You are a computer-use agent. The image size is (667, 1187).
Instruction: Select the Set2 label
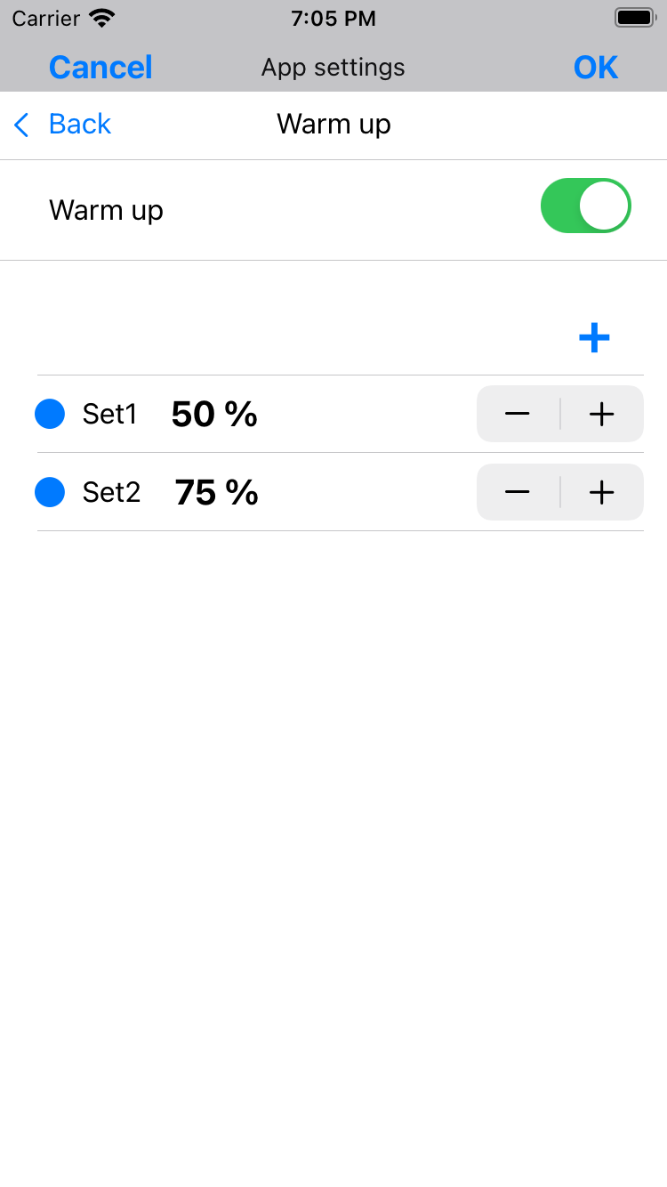[x=111, y=492]
